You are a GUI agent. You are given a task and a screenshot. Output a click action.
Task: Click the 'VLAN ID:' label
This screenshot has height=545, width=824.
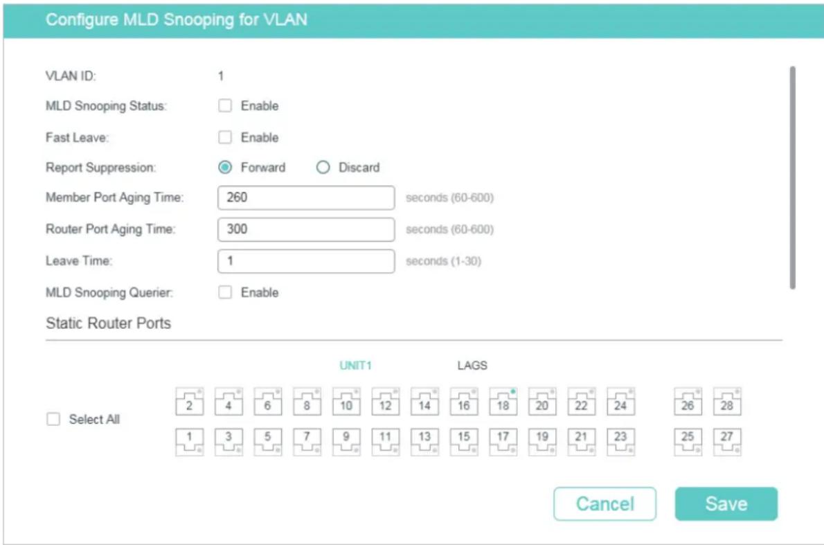coord(71,75)
